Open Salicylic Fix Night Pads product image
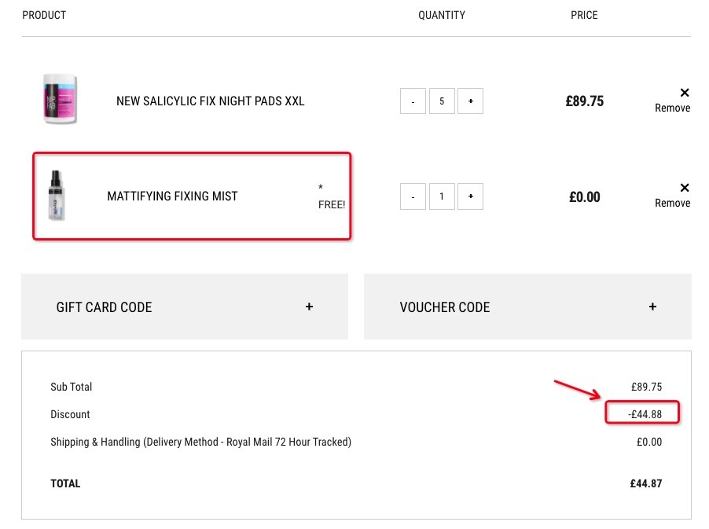The height and width of the screenshot is (529, 709). point(60,98)
